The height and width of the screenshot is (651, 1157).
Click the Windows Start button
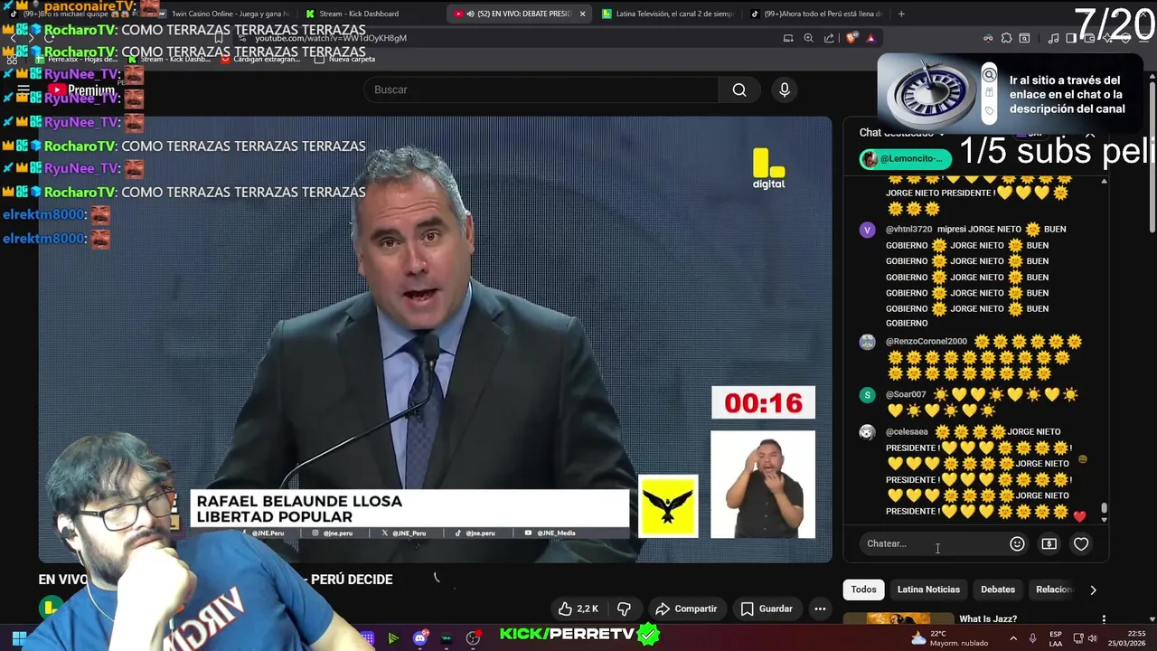point(18,638)
